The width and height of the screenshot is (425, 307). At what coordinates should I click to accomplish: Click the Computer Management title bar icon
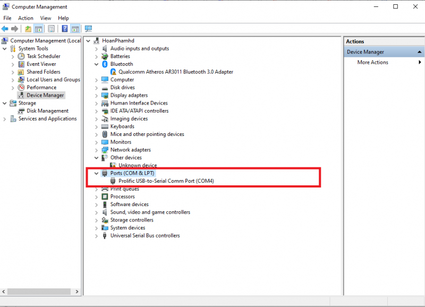5,6
